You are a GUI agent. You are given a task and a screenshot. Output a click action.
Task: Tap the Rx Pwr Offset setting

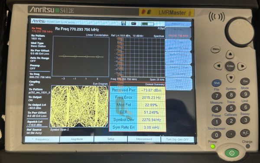coord(40,52)
